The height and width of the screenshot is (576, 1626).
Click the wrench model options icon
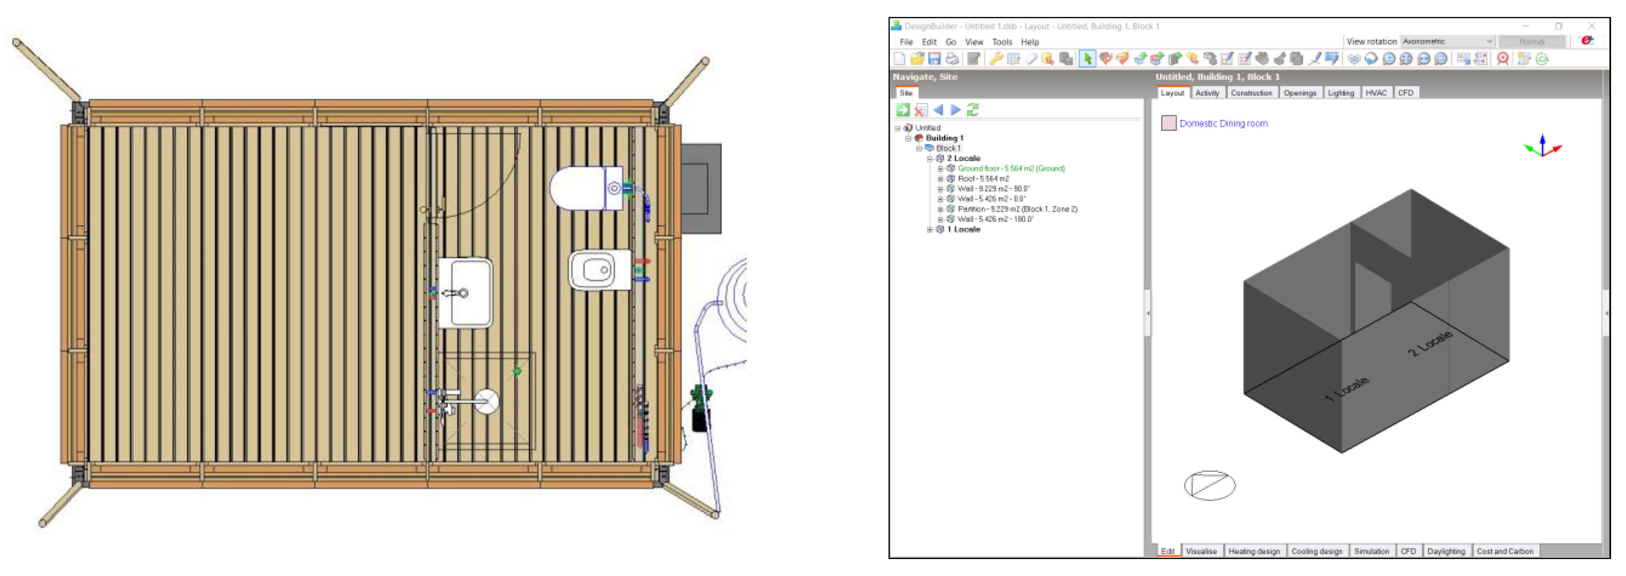click(996, 59)
